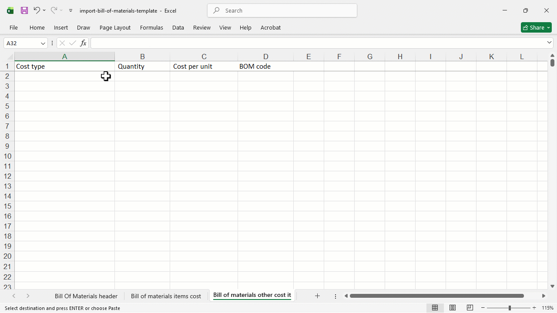The width and height of the screenshot is (557, 313).
Task: Select row 10 header
Action: (7, 156)
